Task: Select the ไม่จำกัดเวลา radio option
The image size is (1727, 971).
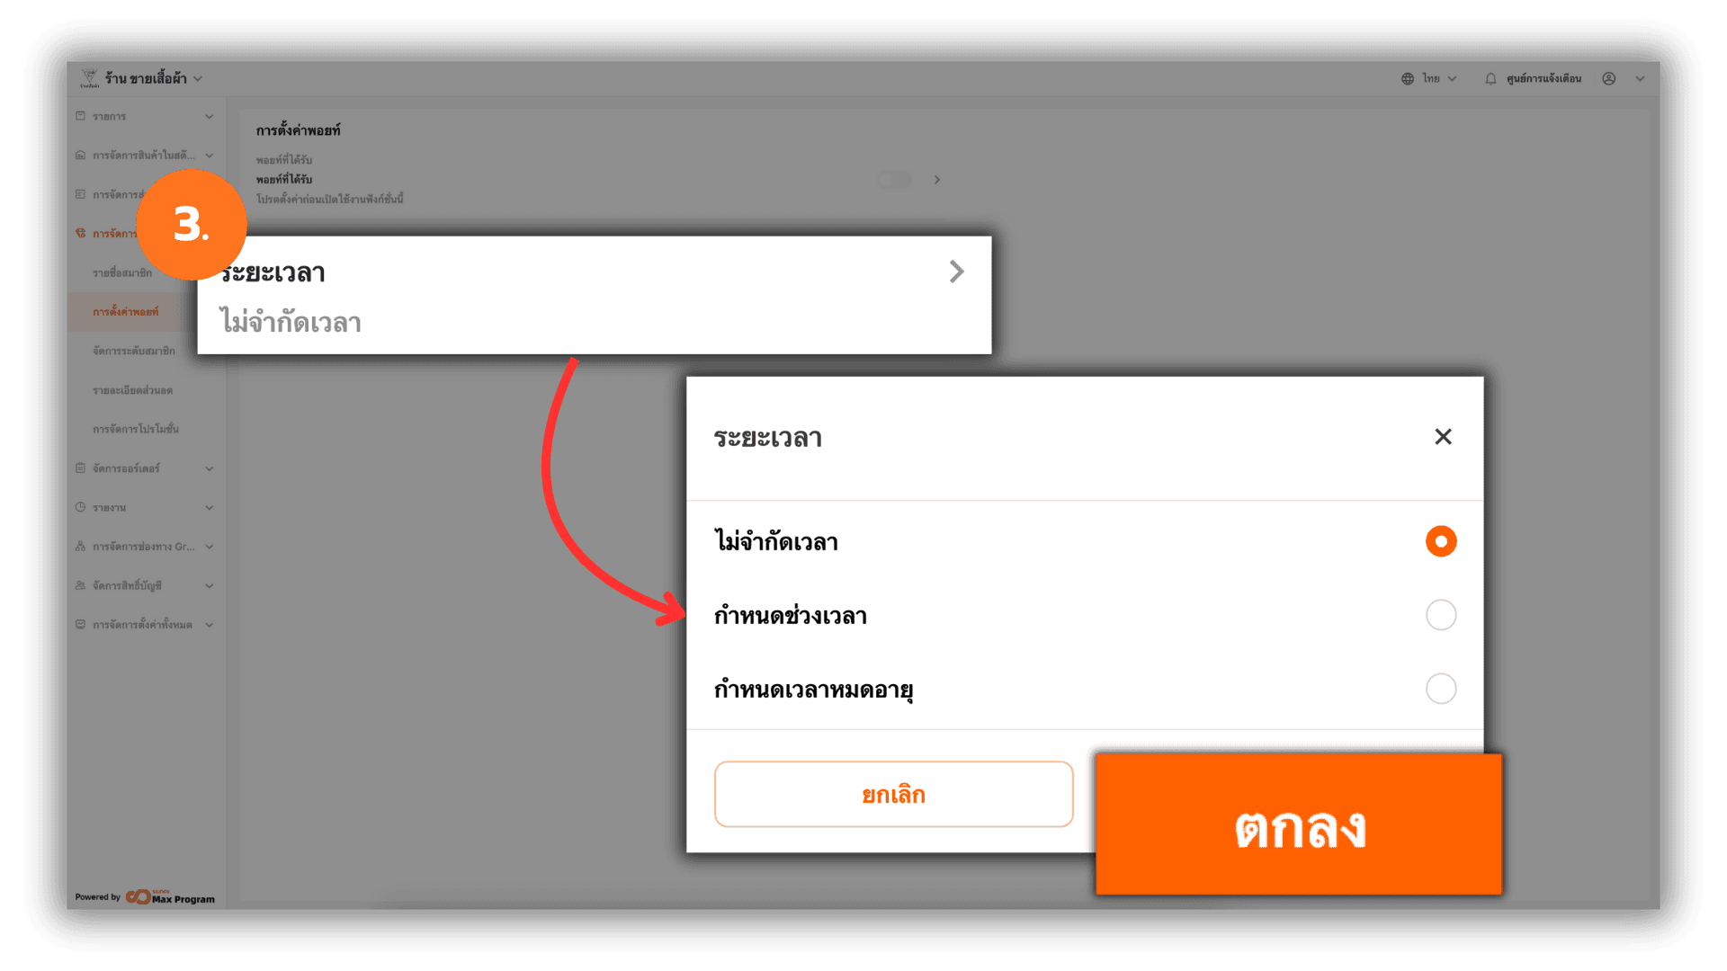Action: click(x=1441, y=541)
